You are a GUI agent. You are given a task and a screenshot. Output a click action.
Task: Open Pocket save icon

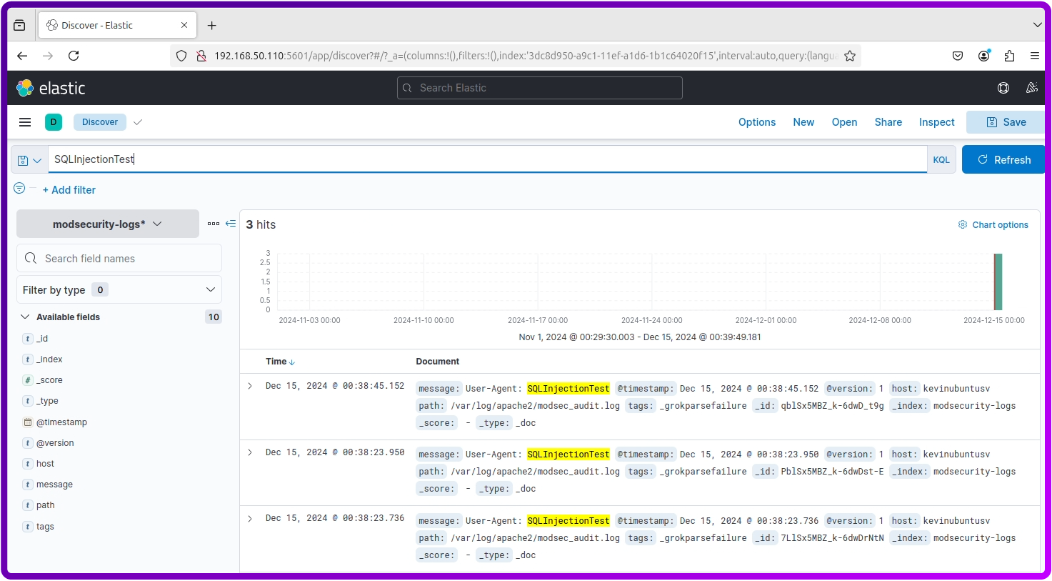point(958,56)
